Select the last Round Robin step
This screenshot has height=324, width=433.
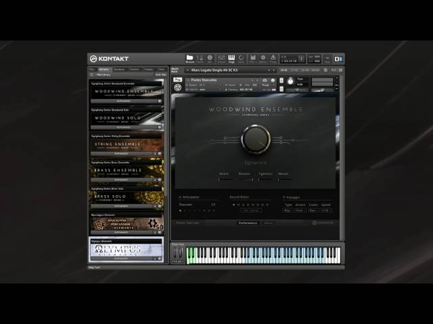coord(267,205)
